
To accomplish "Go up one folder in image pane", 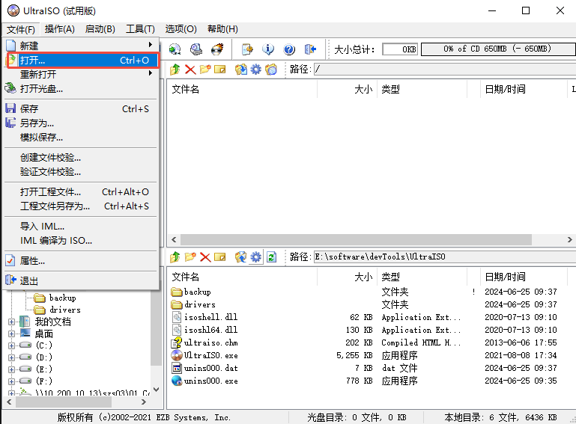I will coord(175,70).
